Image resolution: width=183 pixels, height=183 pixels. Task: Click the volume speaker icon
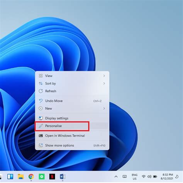(x=149, y=176)
